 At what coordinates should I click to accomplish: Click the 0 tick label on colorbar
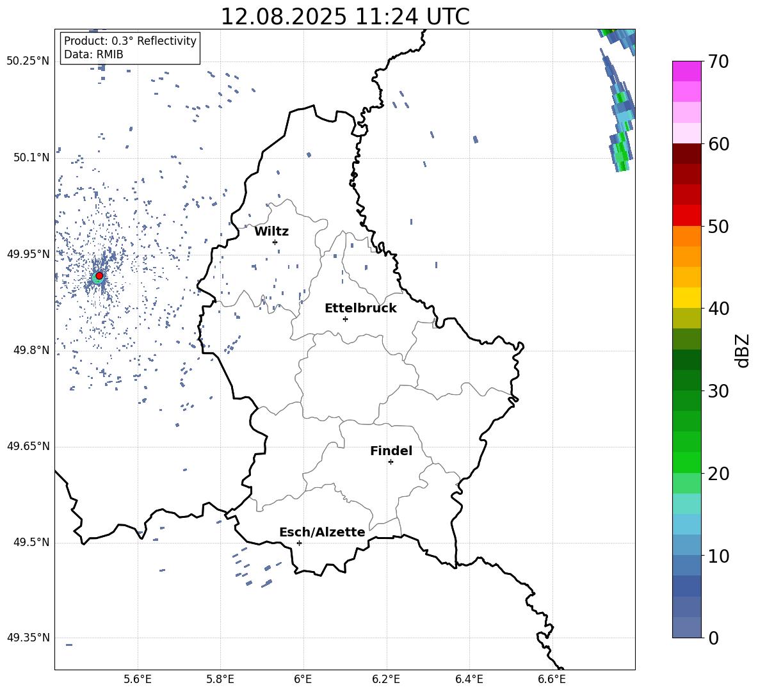coord(713,638)
